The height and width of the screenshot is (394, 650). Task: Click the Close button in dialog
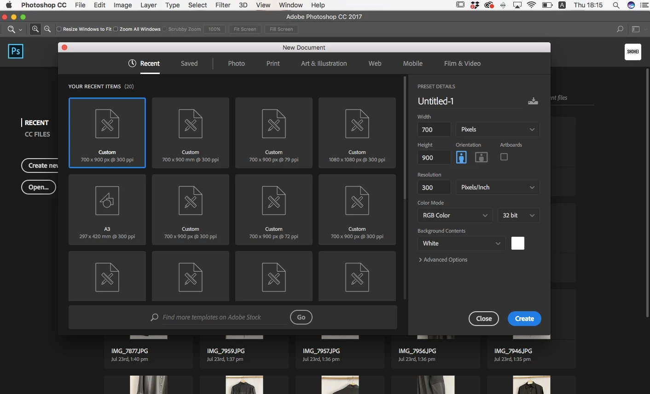[x=484, y=319]
